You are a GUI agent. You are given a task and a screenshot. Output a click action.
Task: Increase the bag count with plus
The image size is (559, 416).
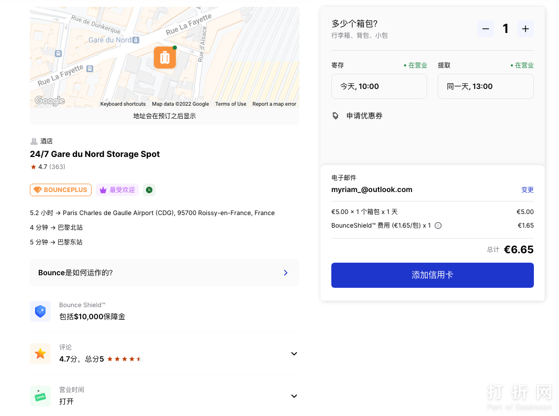point(526,29)
